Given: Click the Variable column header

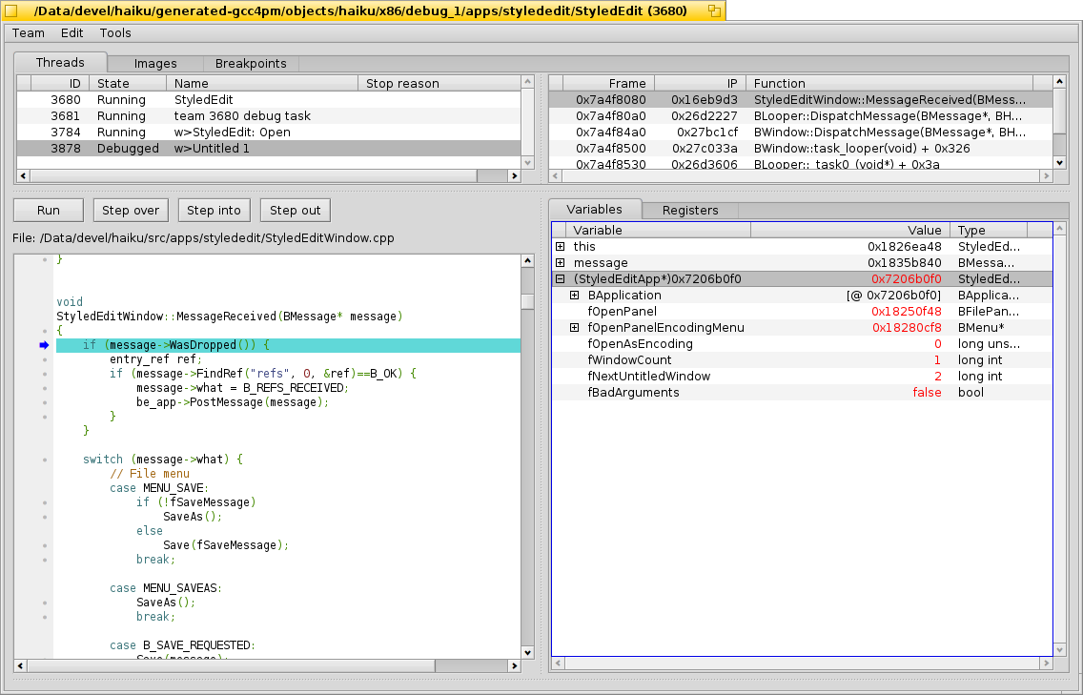Looking at the screenshot, I should (x=658, y=230).
